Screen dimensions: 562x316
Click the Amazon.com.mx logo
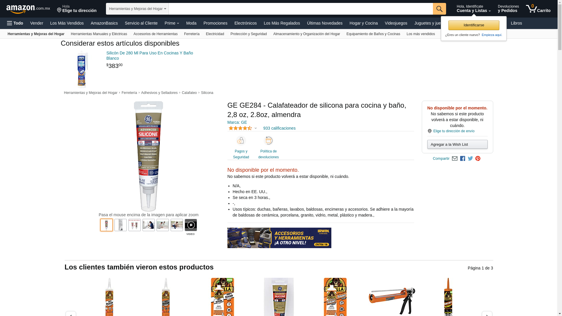(x=28, y=9)
